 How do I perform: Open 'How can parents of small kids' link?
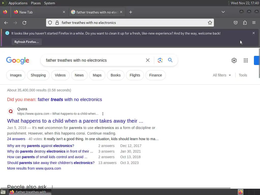(47, 157)
